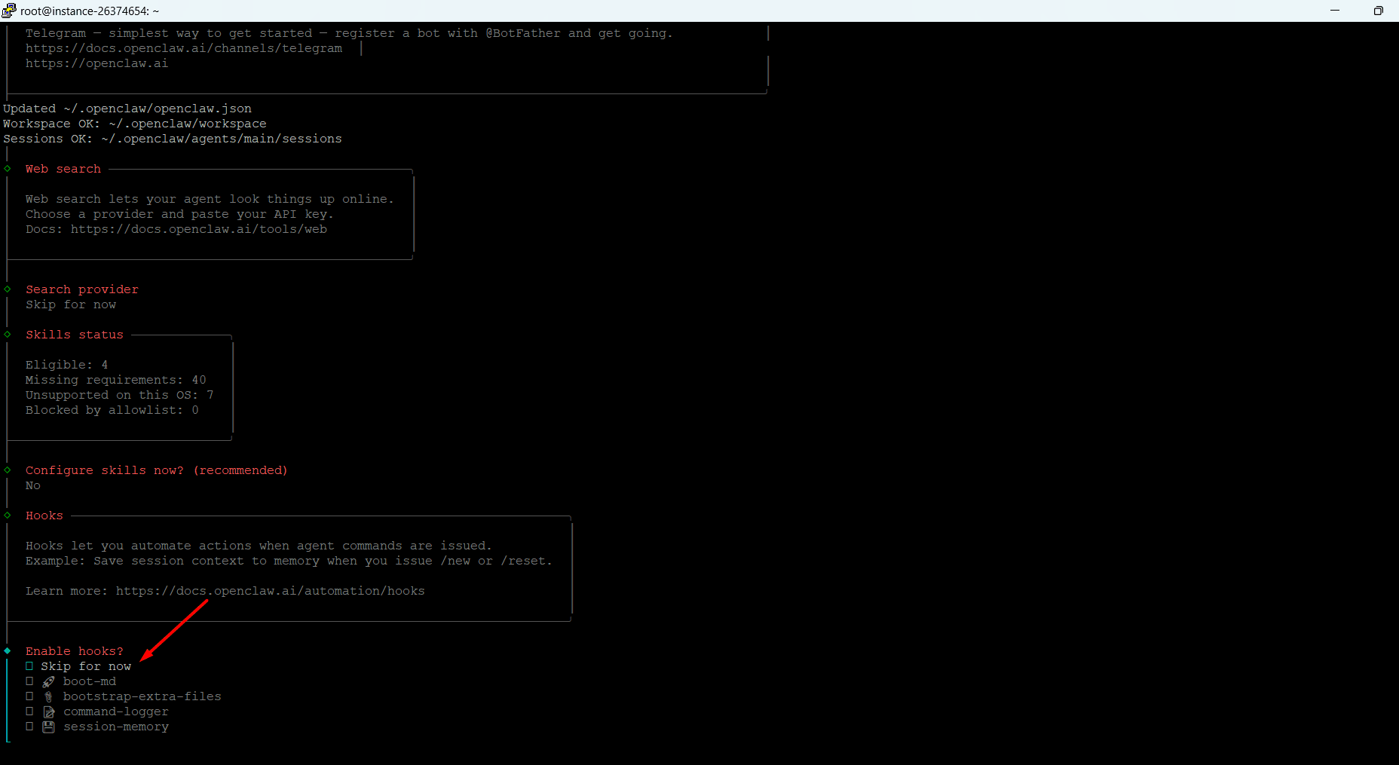Open the PuTTY system menu icon

tap(9, 11)
